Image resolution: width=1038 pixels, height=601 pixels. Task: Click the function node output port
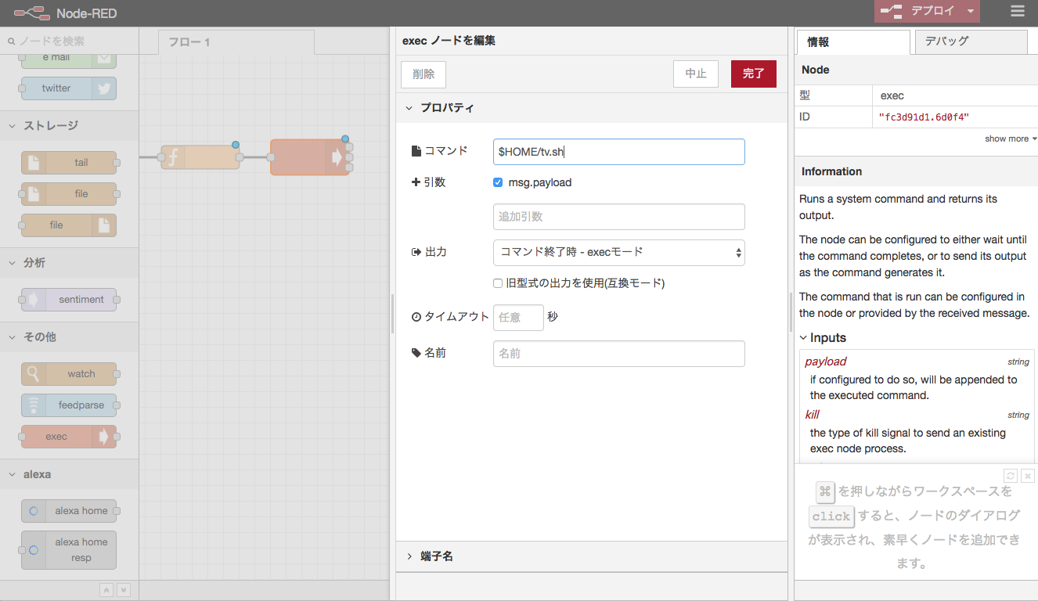tap(240, 157)
